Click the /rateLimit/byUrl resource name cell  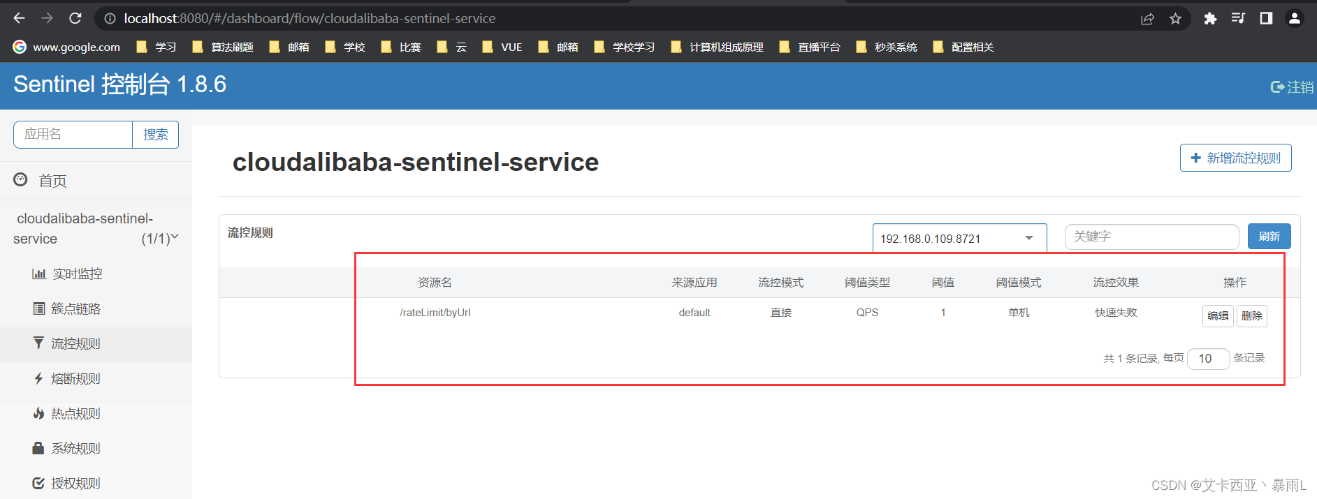tap(435, 313)
